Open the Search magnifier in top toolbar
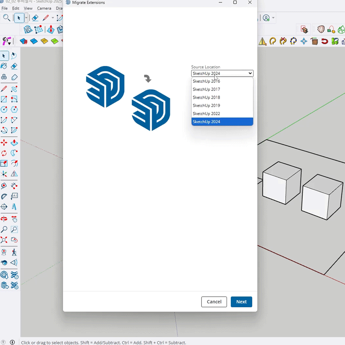The height and width of the screenshot is (345, 345). pyautogui.click(x=7, y=18)
